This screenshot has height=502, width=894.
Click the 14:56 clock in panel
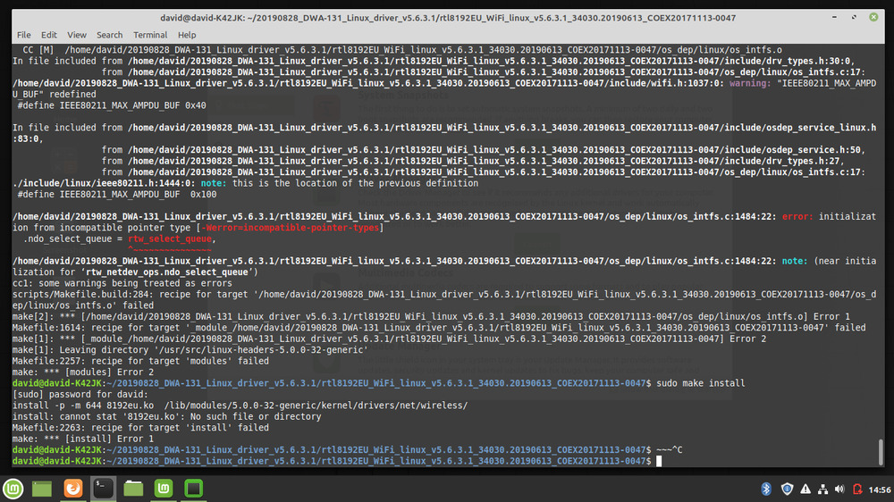click(879, 489)
